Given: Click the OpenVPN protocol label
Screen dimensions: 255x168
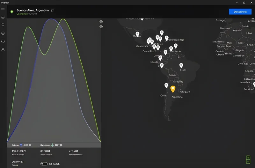Looking at the screenshot, I should [18, 162].
